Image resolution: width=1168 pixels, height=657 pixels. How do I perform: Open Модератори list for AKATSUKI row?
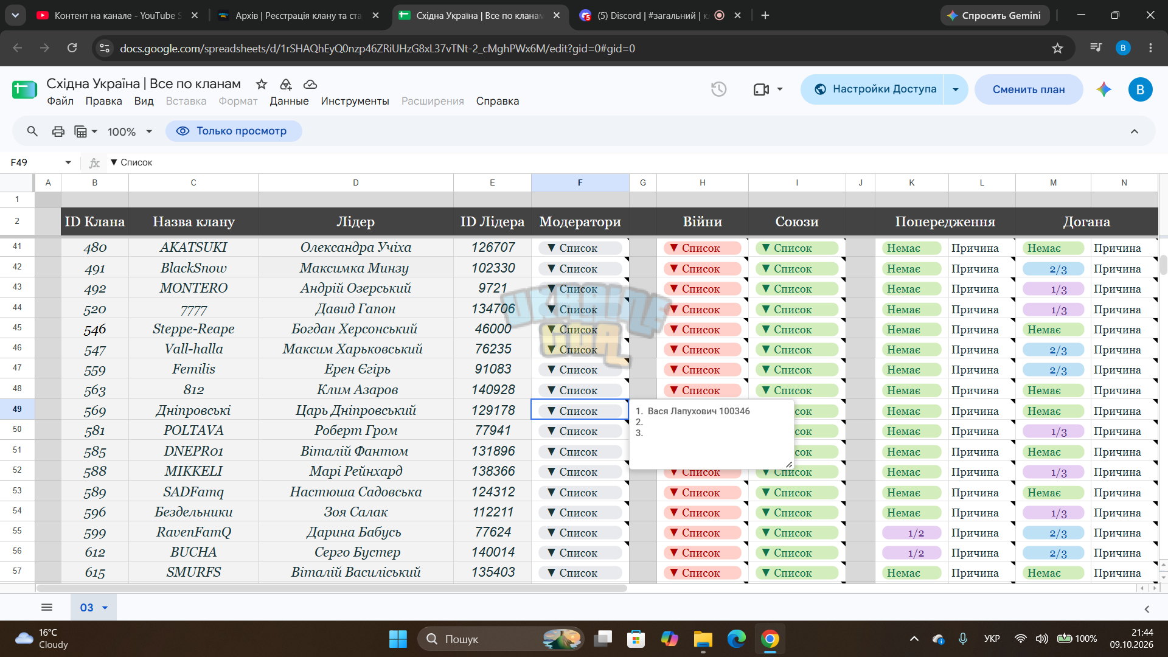tap(580, 248)
